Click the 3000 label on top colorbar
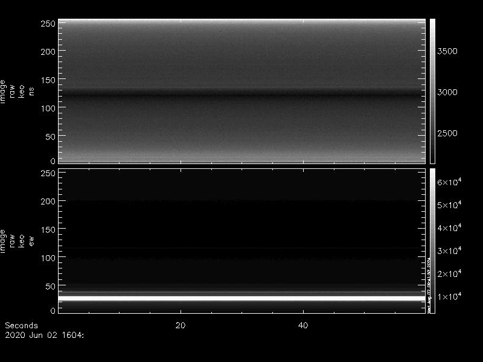483x362 pixels. click(x=447, y=92)
